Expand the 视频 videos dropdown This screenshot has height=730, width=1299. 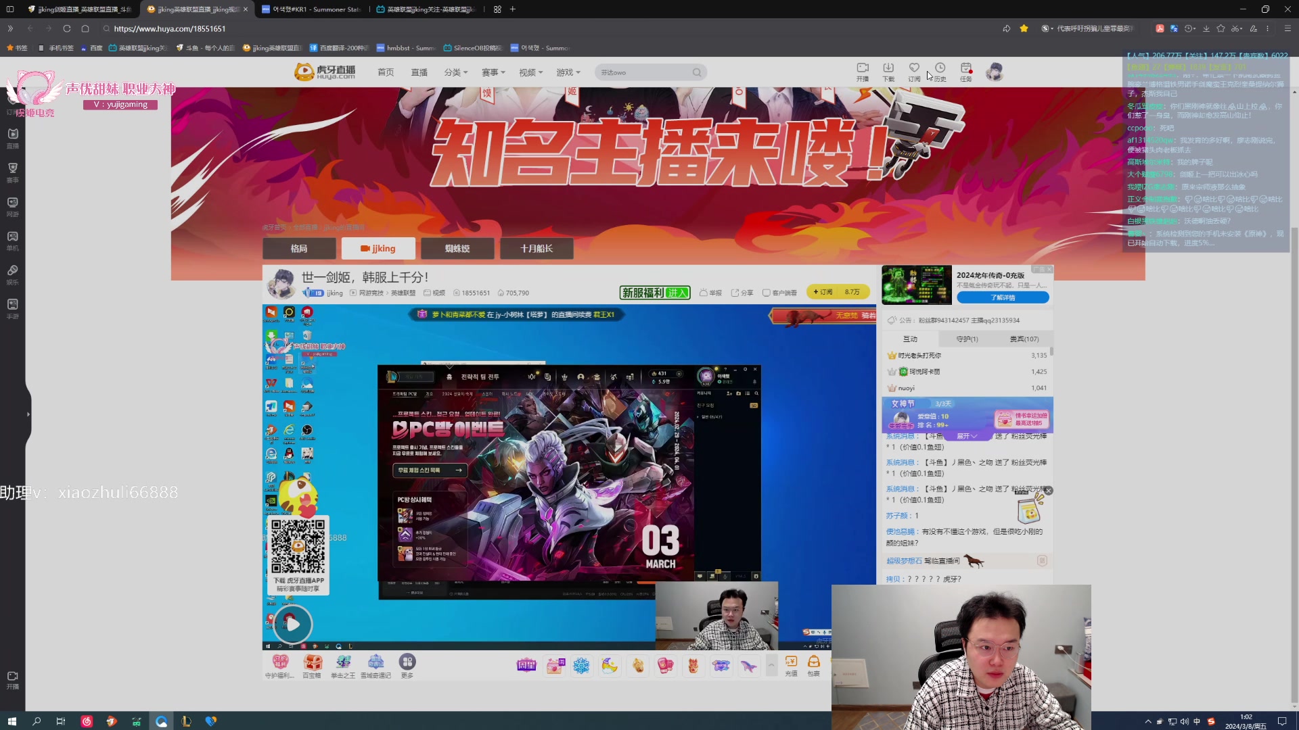530,72
